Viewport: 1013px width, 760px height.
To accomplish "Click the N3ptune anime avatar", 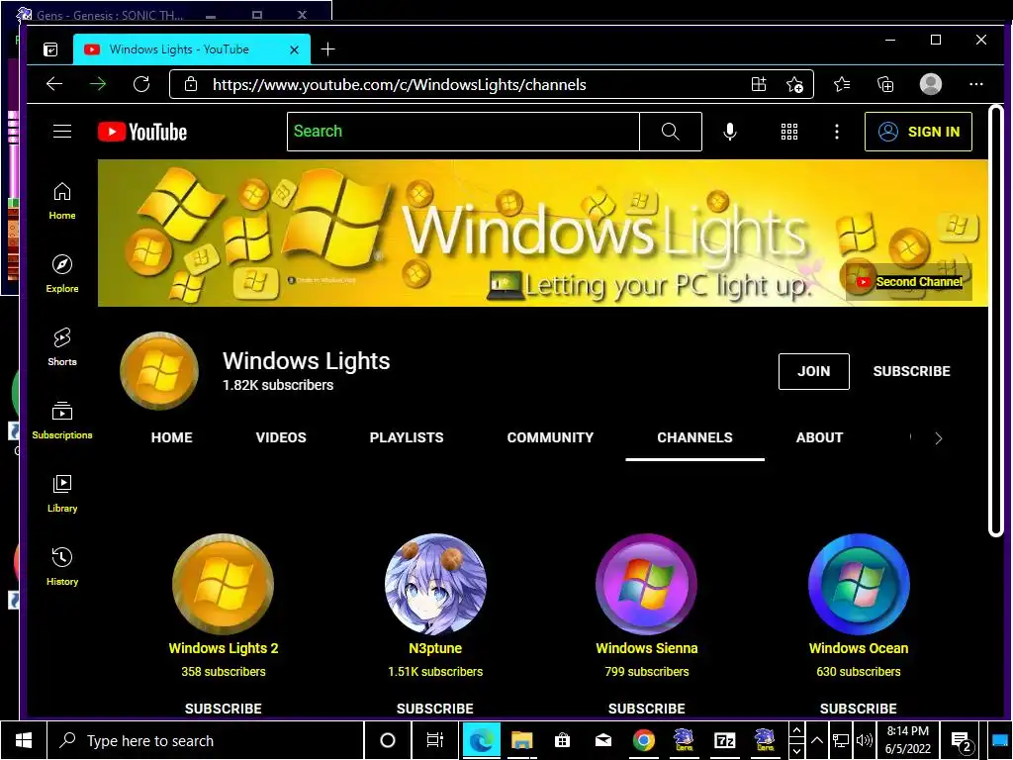I will tap(435, 584).
